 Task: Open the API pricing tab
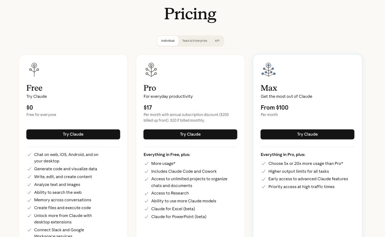coord(217,41)
